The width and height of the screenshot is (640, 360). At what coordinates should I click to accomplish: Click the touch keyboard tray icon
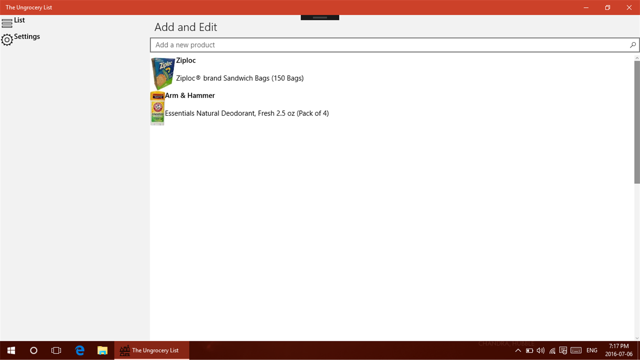(x=575, y=350)
